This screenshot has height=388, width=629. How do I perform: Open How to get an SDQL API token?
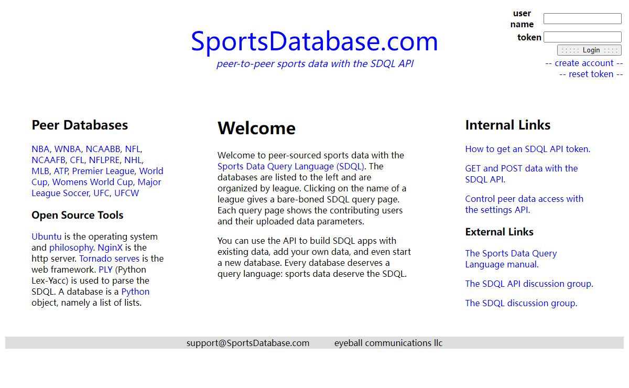[x=528, y=149]
